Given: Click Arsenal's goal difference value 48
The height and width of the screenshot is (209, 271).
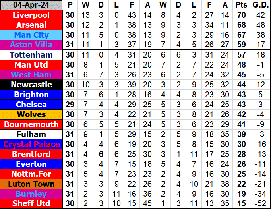Looking at the screenshot, I should [259, 25].
